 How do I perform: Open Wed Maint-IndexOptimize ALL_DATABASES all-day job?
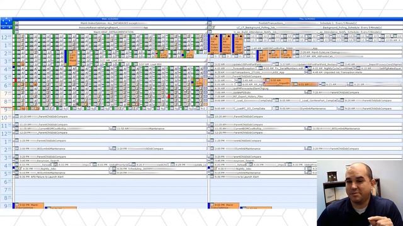click(111, 23)
